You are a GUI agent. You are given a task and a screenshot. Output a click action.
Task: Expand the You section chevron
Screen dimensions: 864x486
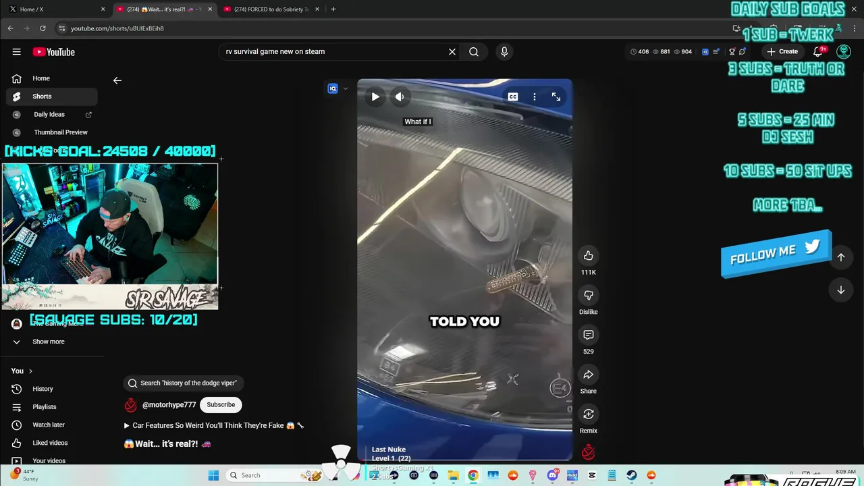pyautogui.click(x=30, y=371)
